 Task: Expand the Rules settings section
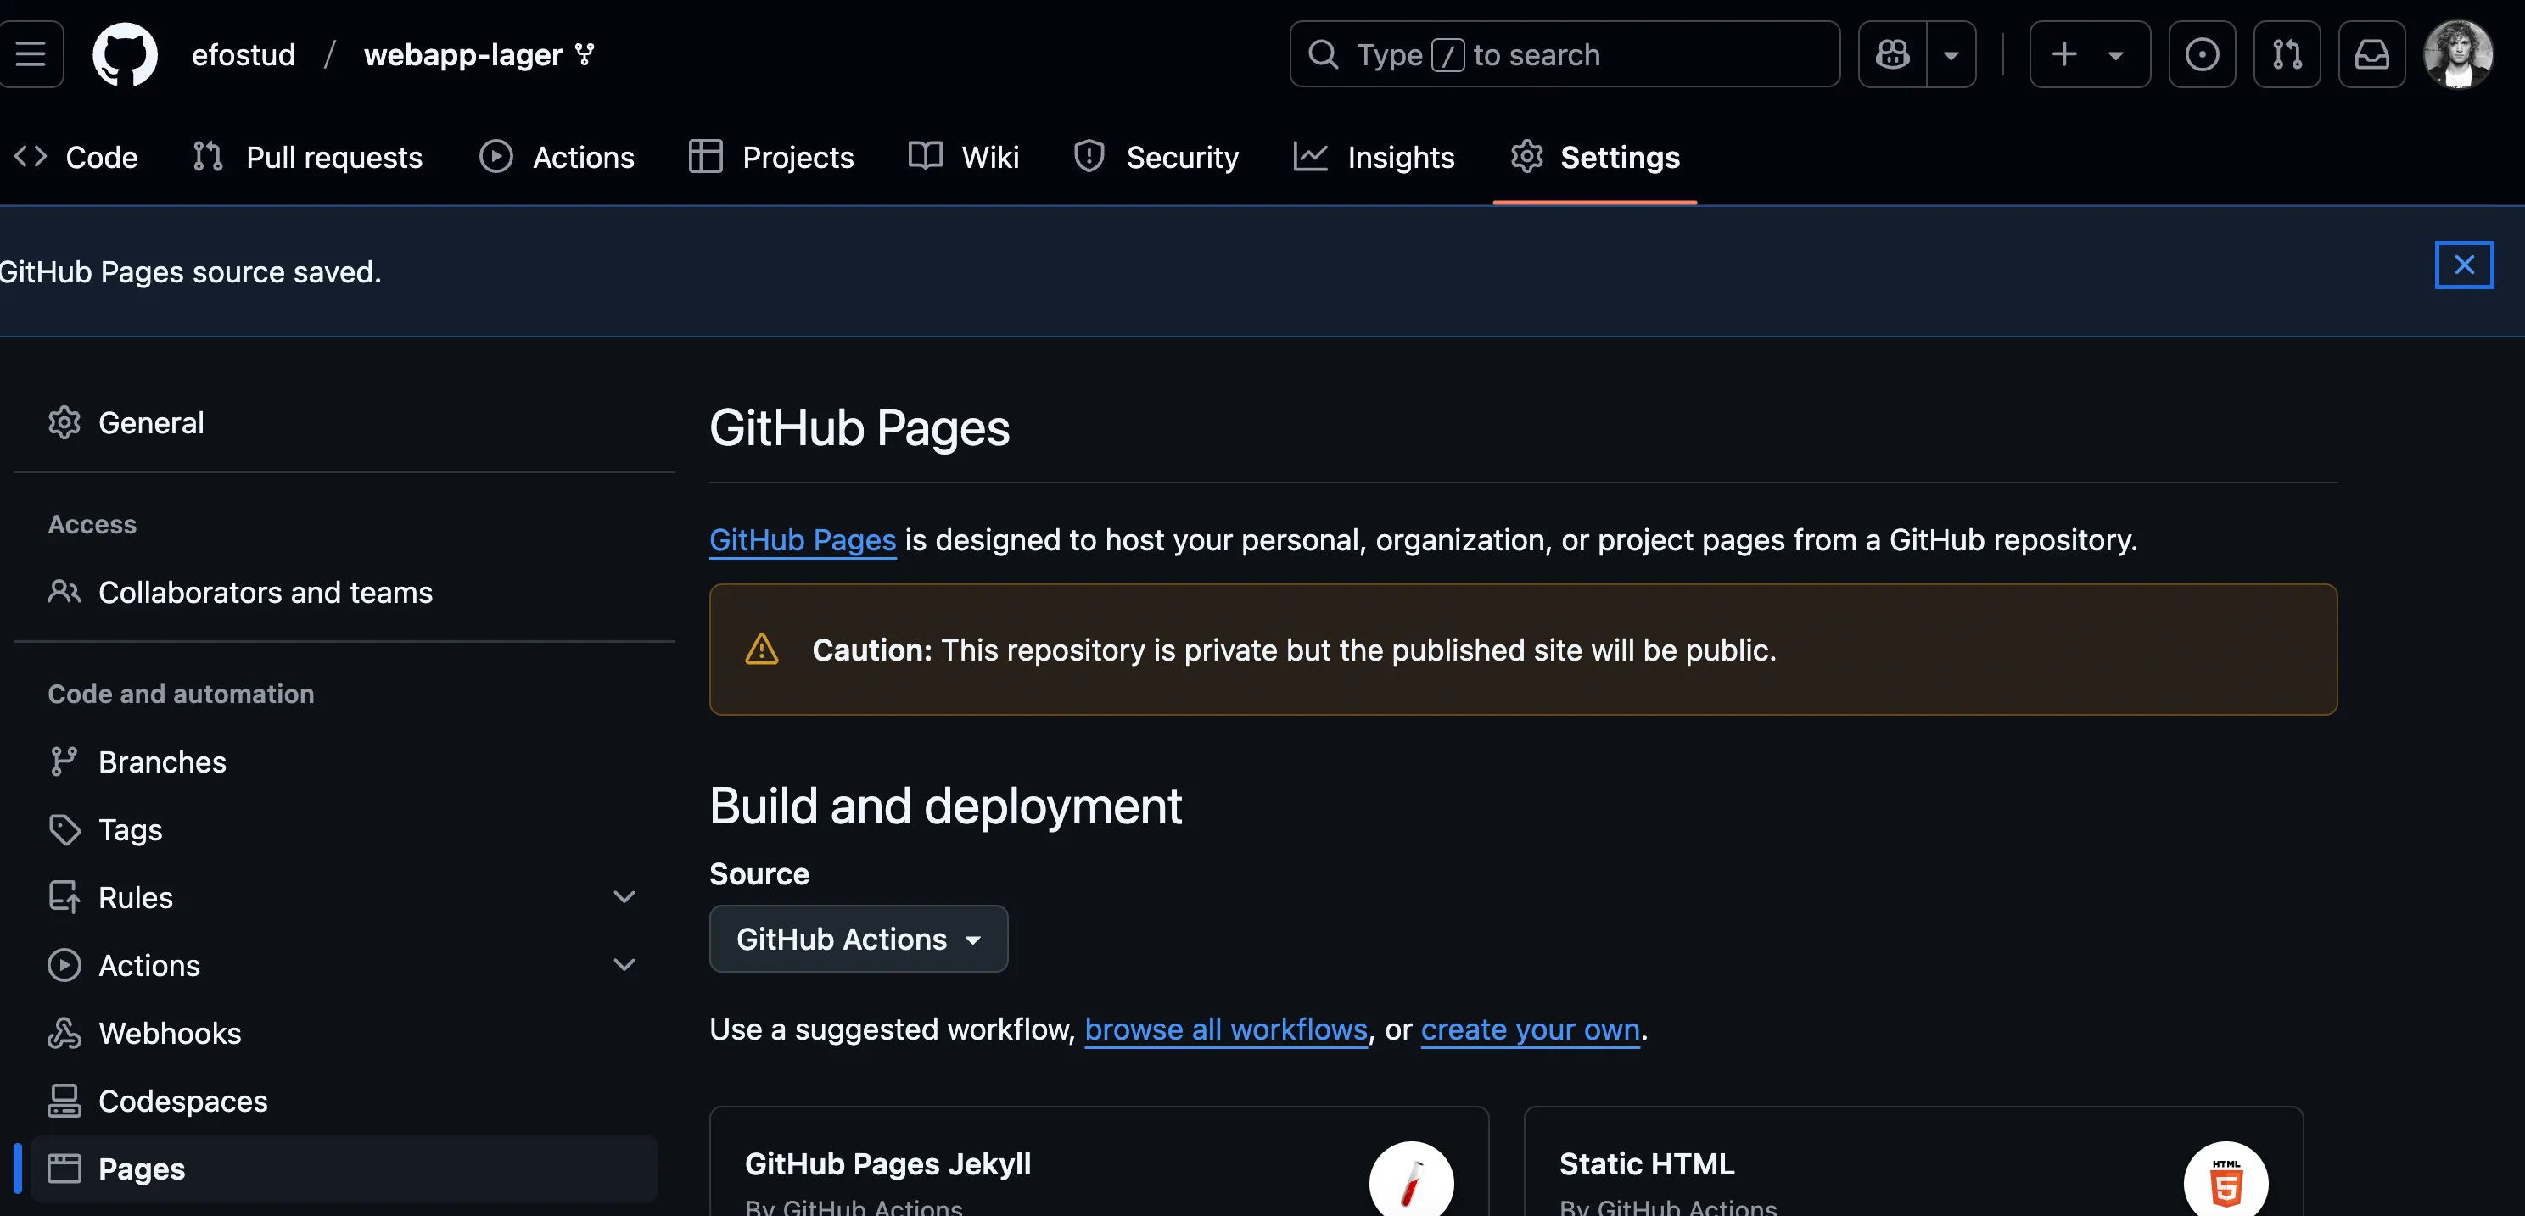624,895
